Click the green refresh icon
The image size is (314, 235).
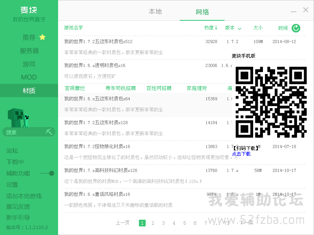coord(296,28)
